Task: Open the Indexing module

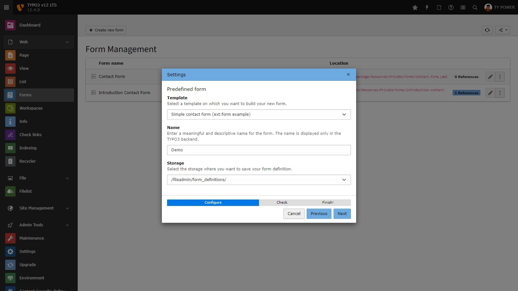Action: pos(39,148)
